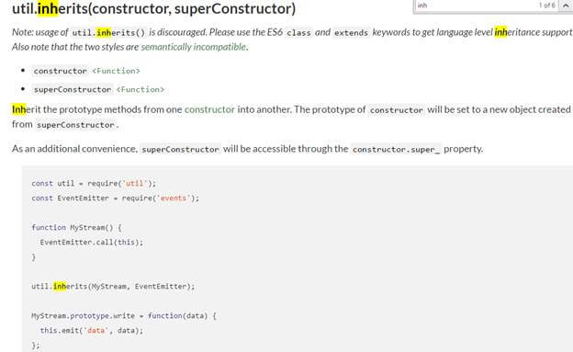
Task: Click the inline 'class' keyword code
Action: tap(299, 33)
